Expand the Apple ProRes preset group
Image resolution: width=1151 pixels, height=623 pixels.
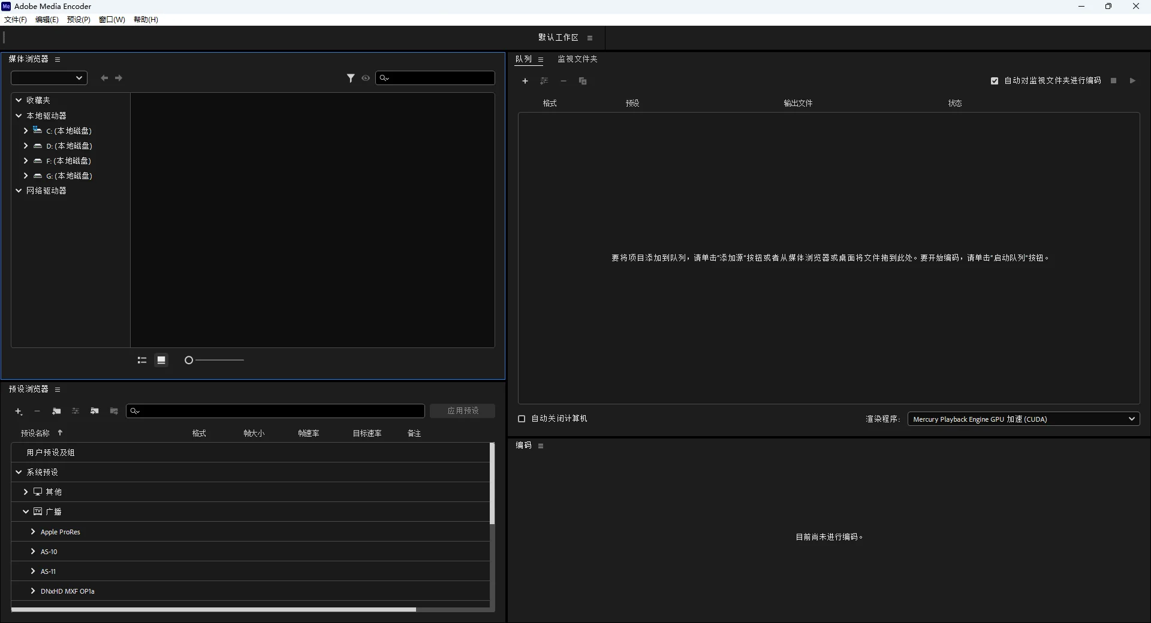33,531
